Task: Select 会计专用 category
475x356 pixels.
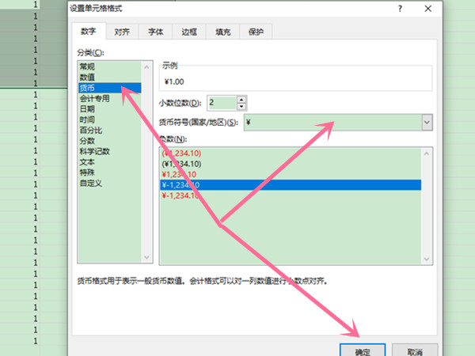Action: coord(94,99)
